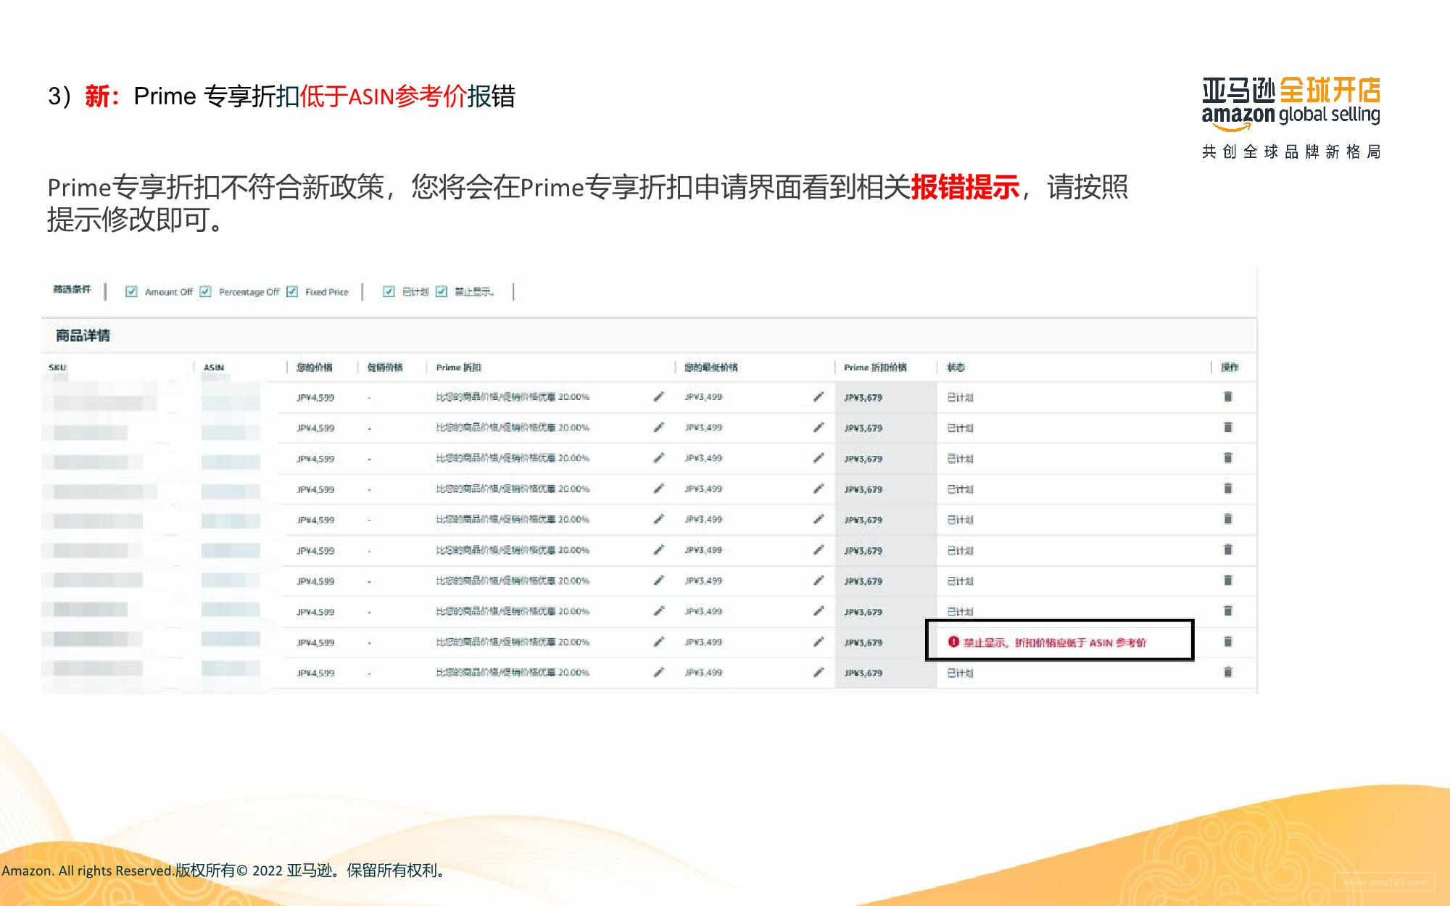Uncheck the Percentage Off filter checkbox
Viewport: 1450px width, 906px height.
tap(205, 291)
